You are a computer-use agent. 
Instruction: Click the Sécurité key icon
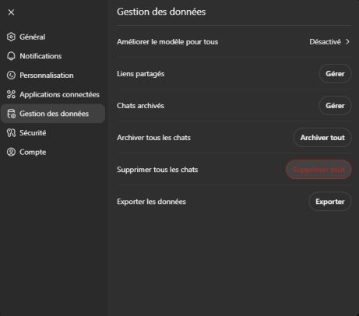[11, 133]
